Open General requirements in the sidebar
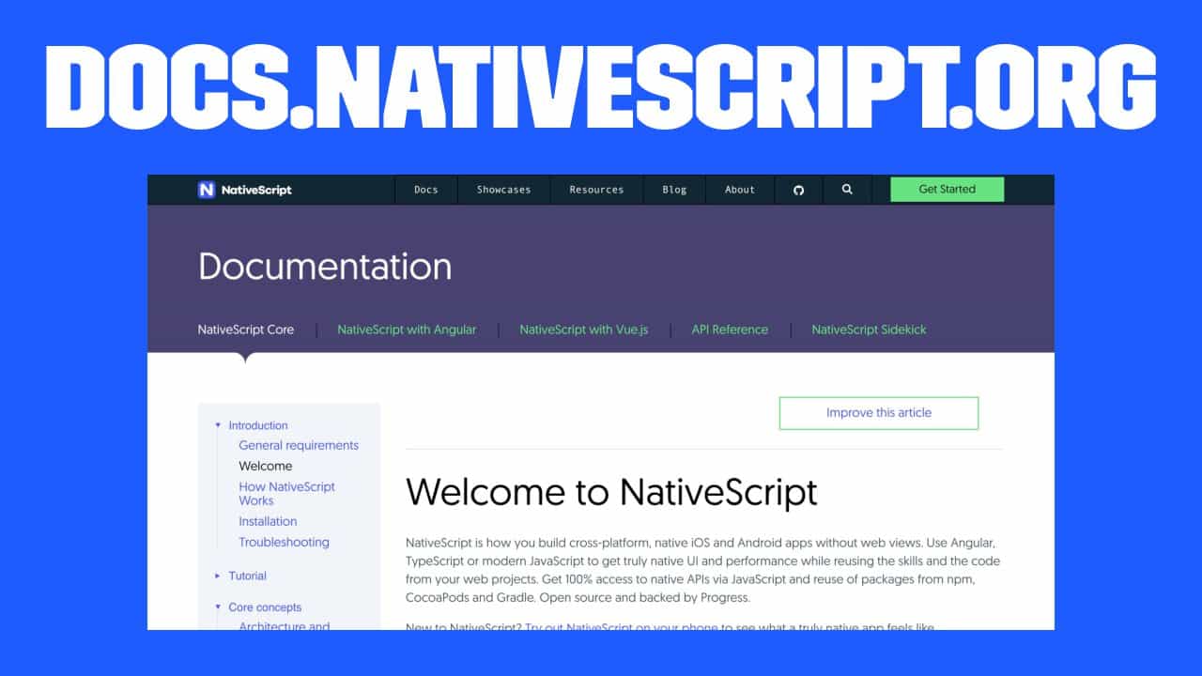The width and height of the screenshot is (1202, 676). pos(299,445)
